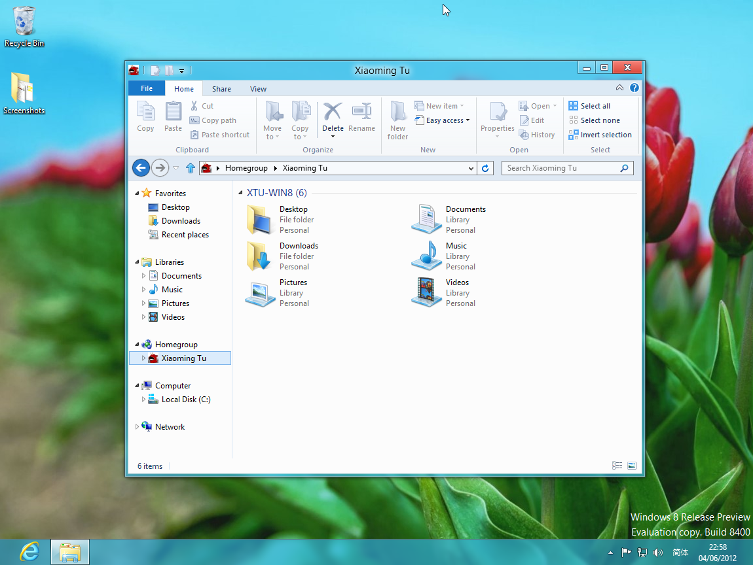Open the Move to menu
The width and height of the screenshot is (753, 565).
[x=272, y=120]
